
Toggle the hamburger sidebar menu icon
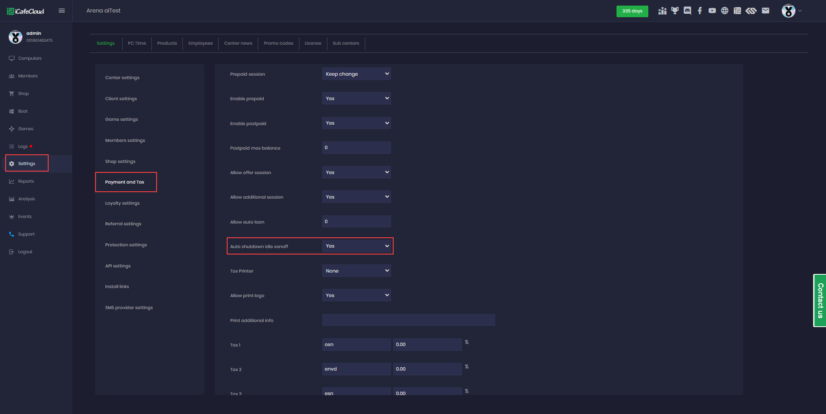(62, 11)
